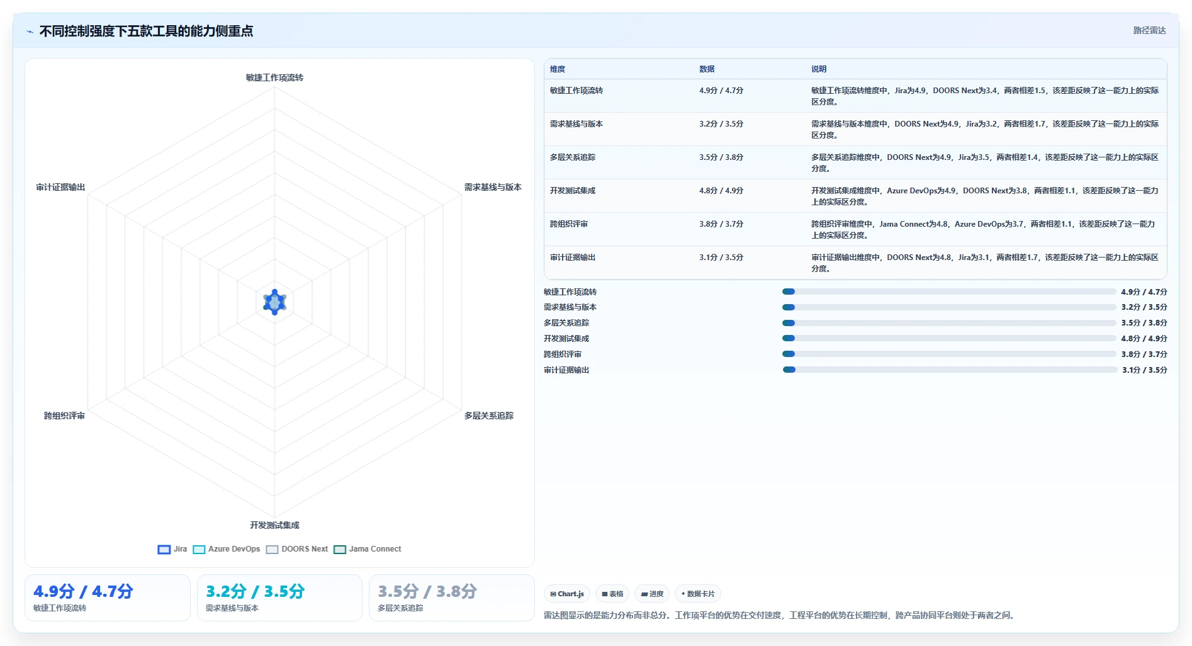This screenshot has width=1192, height=646.
Task: Click radar axis label 审计证据输出
Action: tap(60, 187)
